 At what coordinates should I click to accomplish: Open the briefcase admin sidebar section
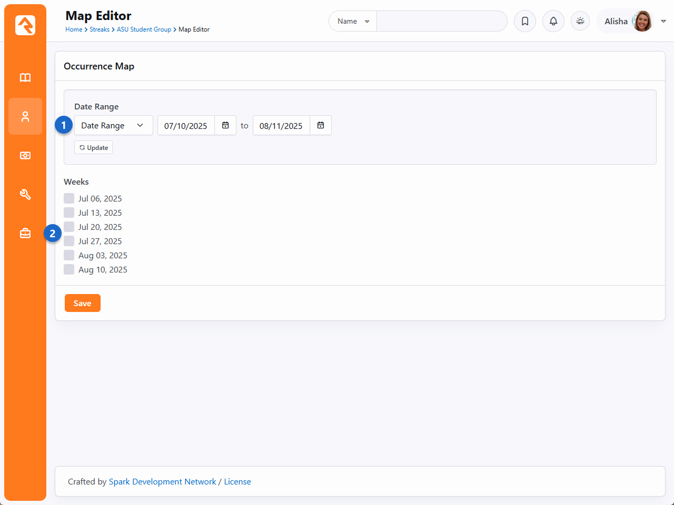[25, 234]
